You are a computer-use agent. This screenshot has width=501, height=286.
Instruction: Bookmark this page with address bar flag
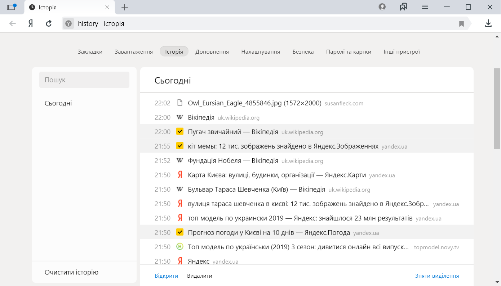click(461, 24)
